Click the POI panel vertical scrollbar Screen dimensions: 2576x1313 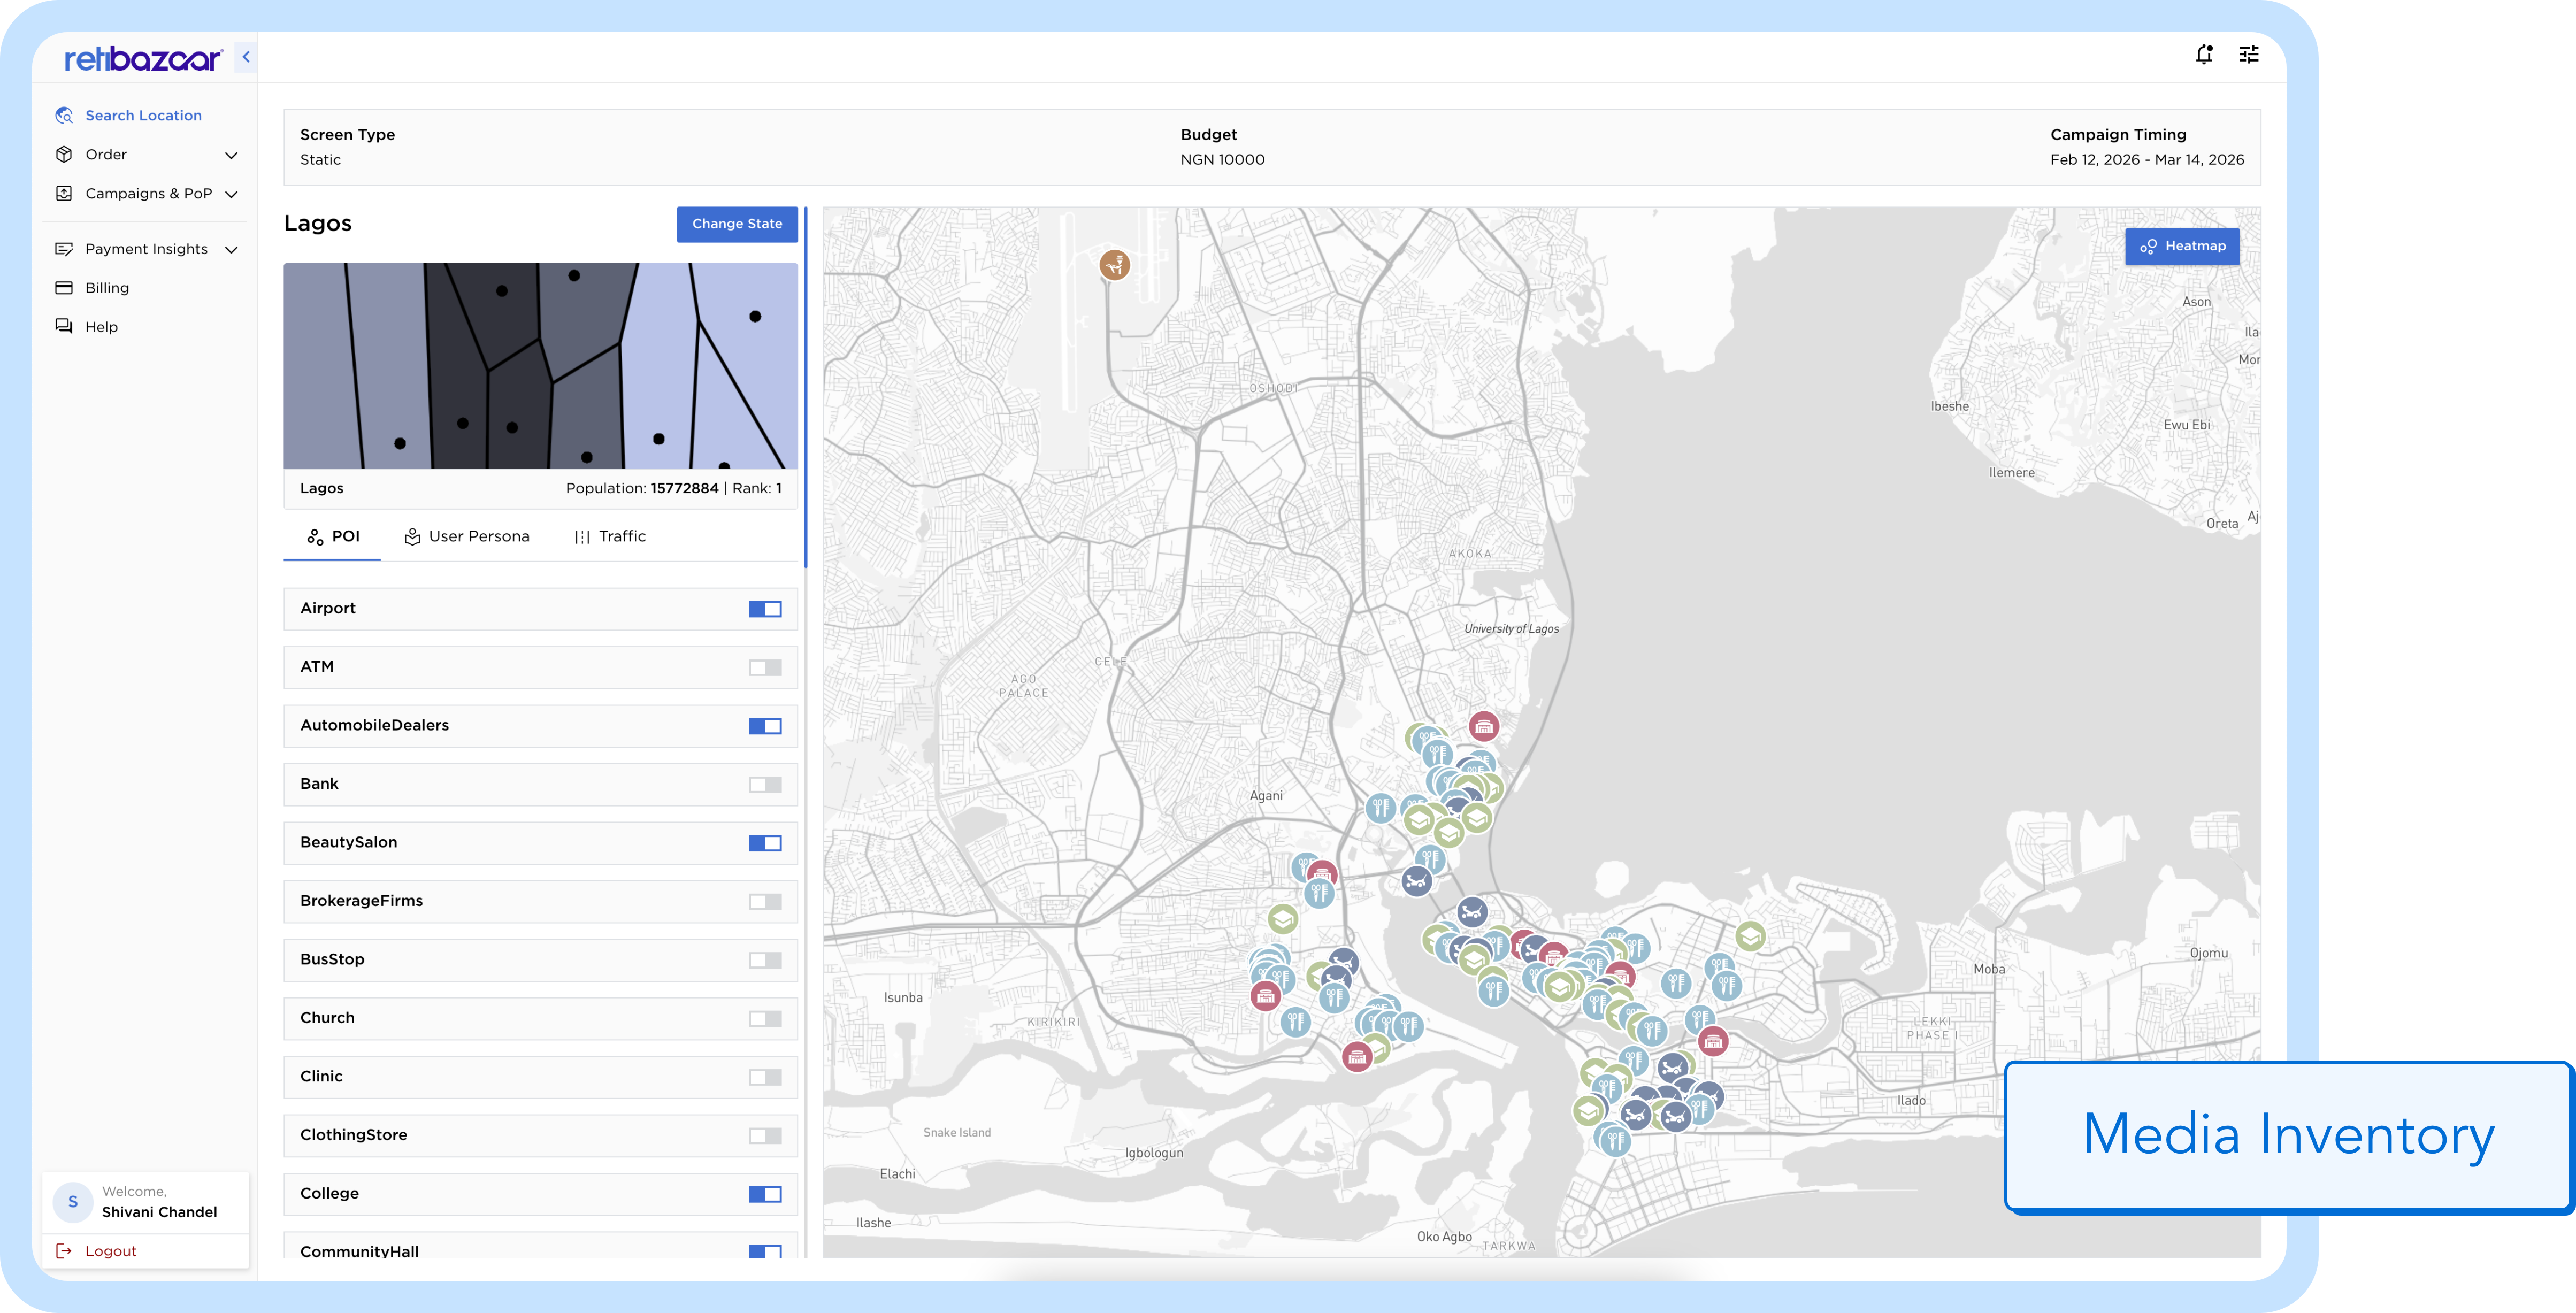tap(805, 386)
